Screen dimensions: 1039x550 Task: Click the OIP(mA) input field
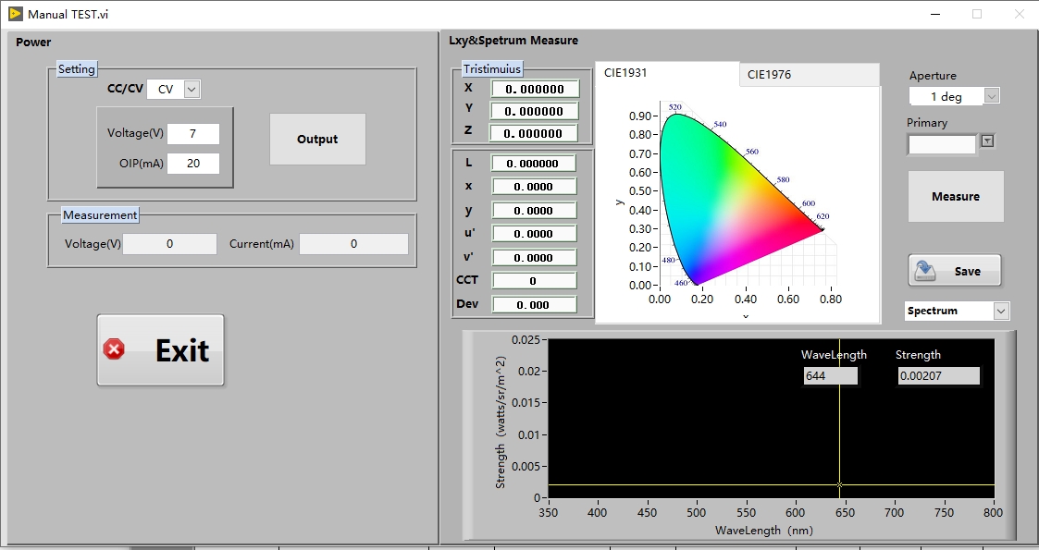192,164
